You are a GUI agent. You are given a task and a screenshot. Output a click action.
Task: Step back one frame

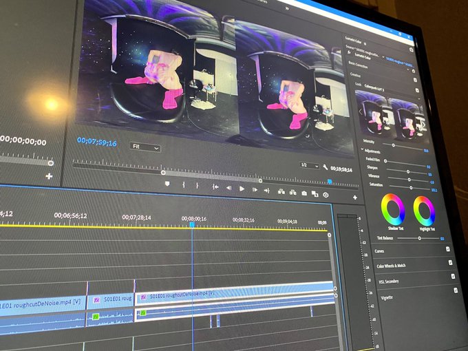pyautogui.click(x=229, y=188)
